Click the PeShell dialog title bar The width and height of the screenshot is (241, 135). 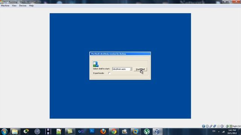(120, 54)
